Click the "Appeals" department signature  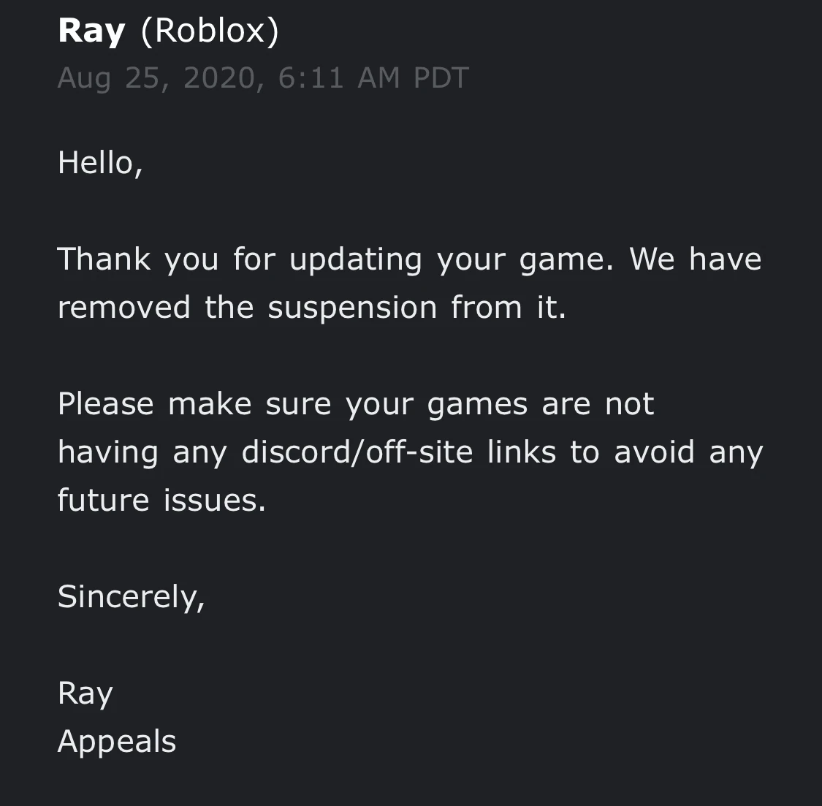point(117,742)
